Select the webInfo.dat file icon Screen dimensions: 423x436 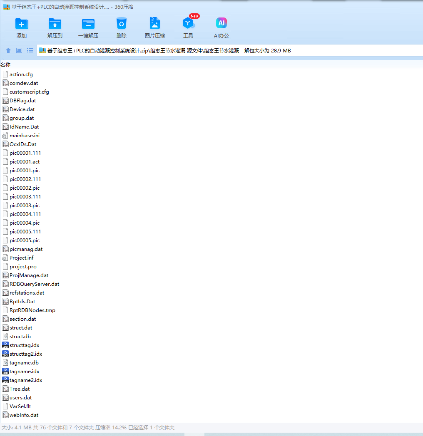(x=5, y=415)
